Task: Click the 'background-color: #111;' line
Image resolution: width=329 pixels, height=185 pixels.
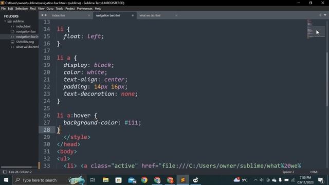Action: click(x=102, y=122)
